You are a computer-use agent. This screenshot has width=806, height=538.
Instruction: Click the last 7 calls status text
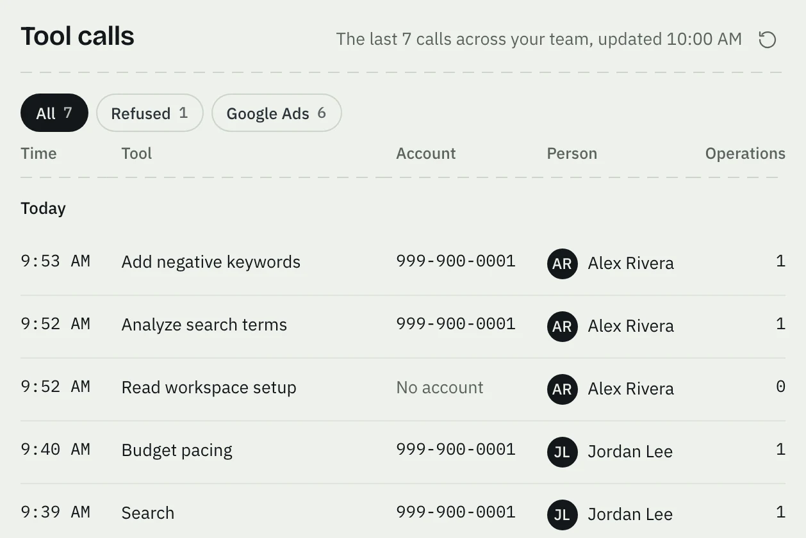click(x=539, y=40)
